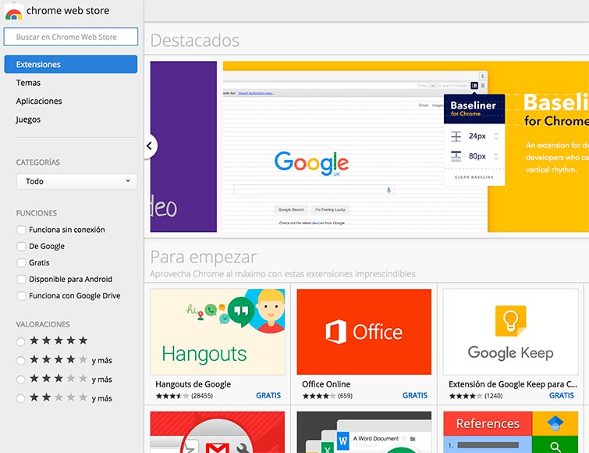The width and height of the screenshot is (589, 453).
Task: Go to previous featured slide arrow
Action: click(151, 146)
